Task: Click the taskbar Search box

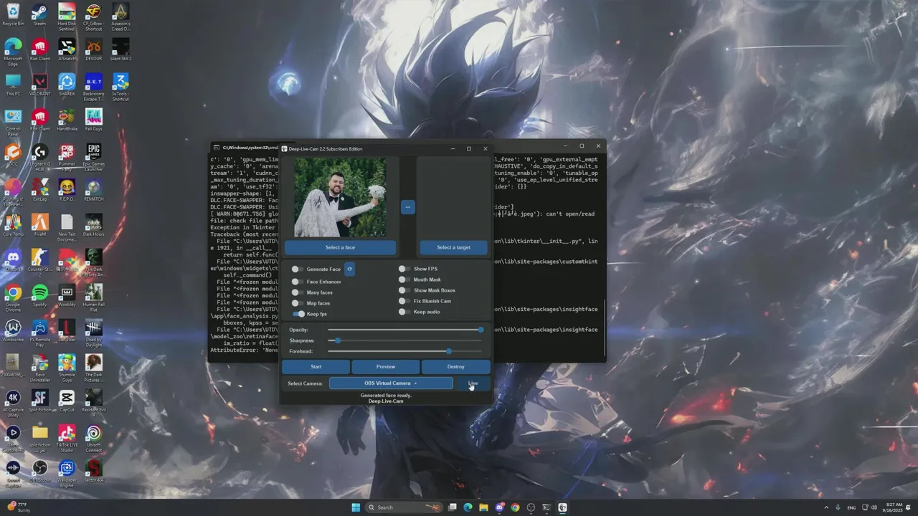Action: coord(403,507)
